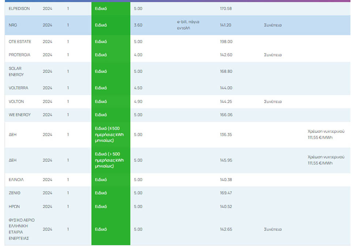Click the OTE ESTATE provider name
The width and height of the screenshot is (355, 247).
20,42
